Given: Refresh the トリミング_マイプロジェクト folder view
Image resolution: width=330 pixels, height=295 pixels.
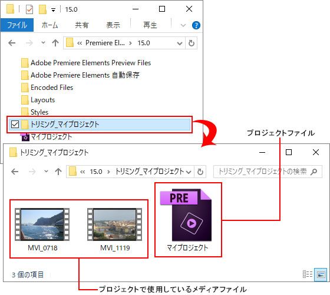Looking at the screenshot, I should click(x=200, y=172).
